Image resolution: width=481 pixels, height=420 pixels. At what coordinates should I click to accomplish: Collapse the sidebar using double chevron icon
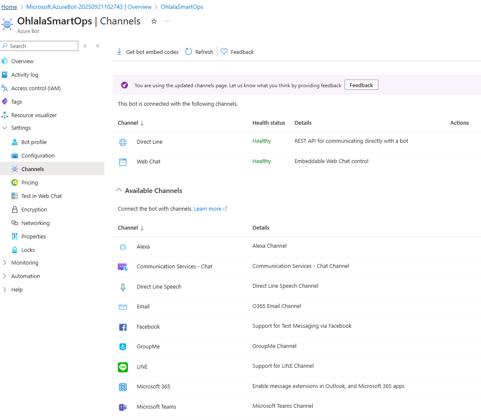coord(98,46)
